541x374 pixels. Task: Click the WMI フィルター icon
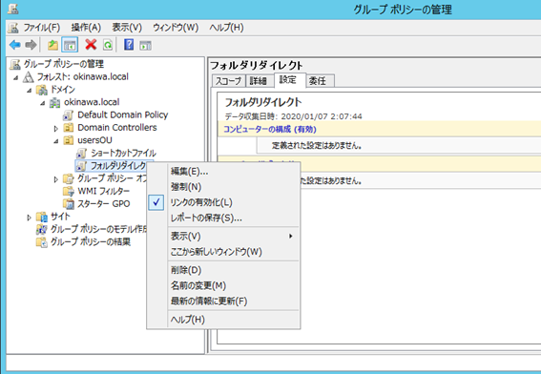click(x=69, y=191)
